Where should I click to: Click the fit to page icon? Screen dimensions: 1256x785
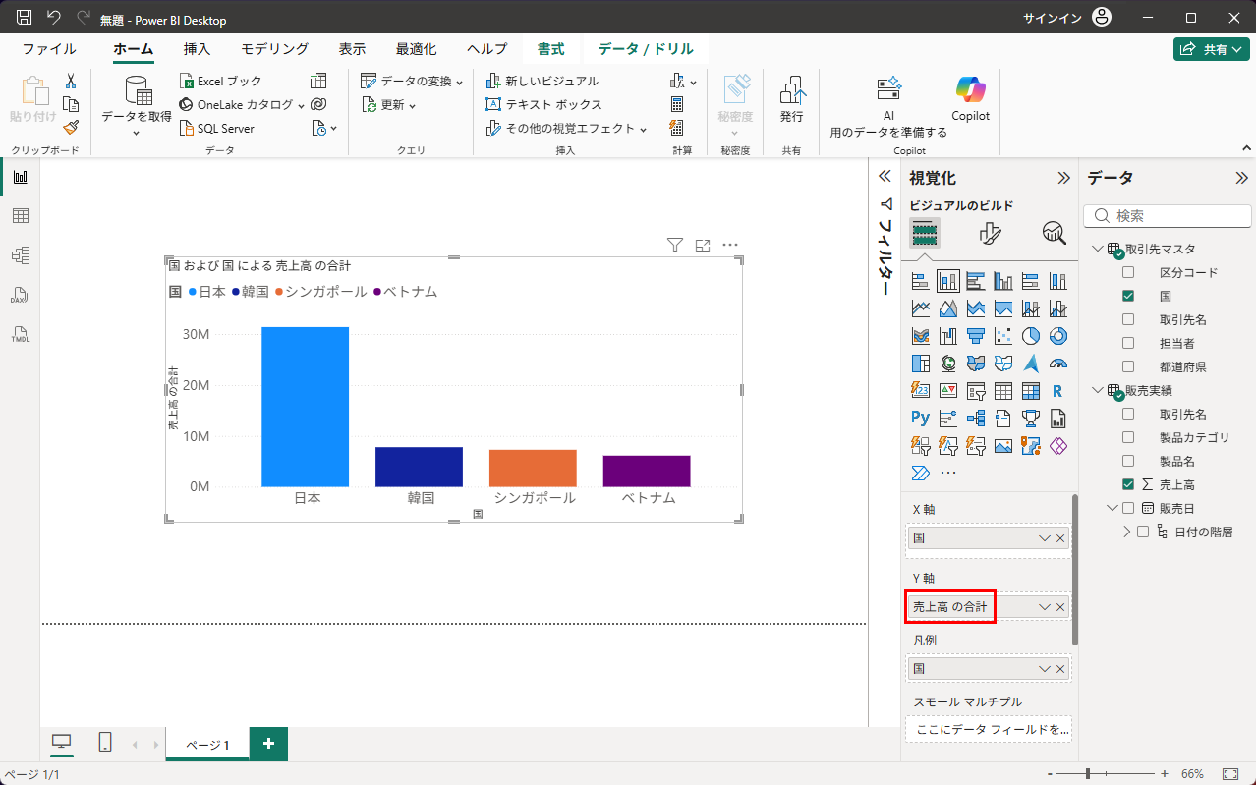(1230, 774)
